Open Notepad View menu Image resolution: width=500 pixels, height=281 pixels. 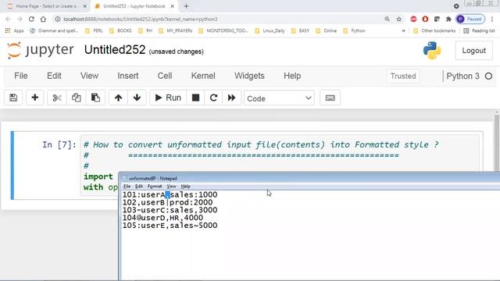point(171,187)
